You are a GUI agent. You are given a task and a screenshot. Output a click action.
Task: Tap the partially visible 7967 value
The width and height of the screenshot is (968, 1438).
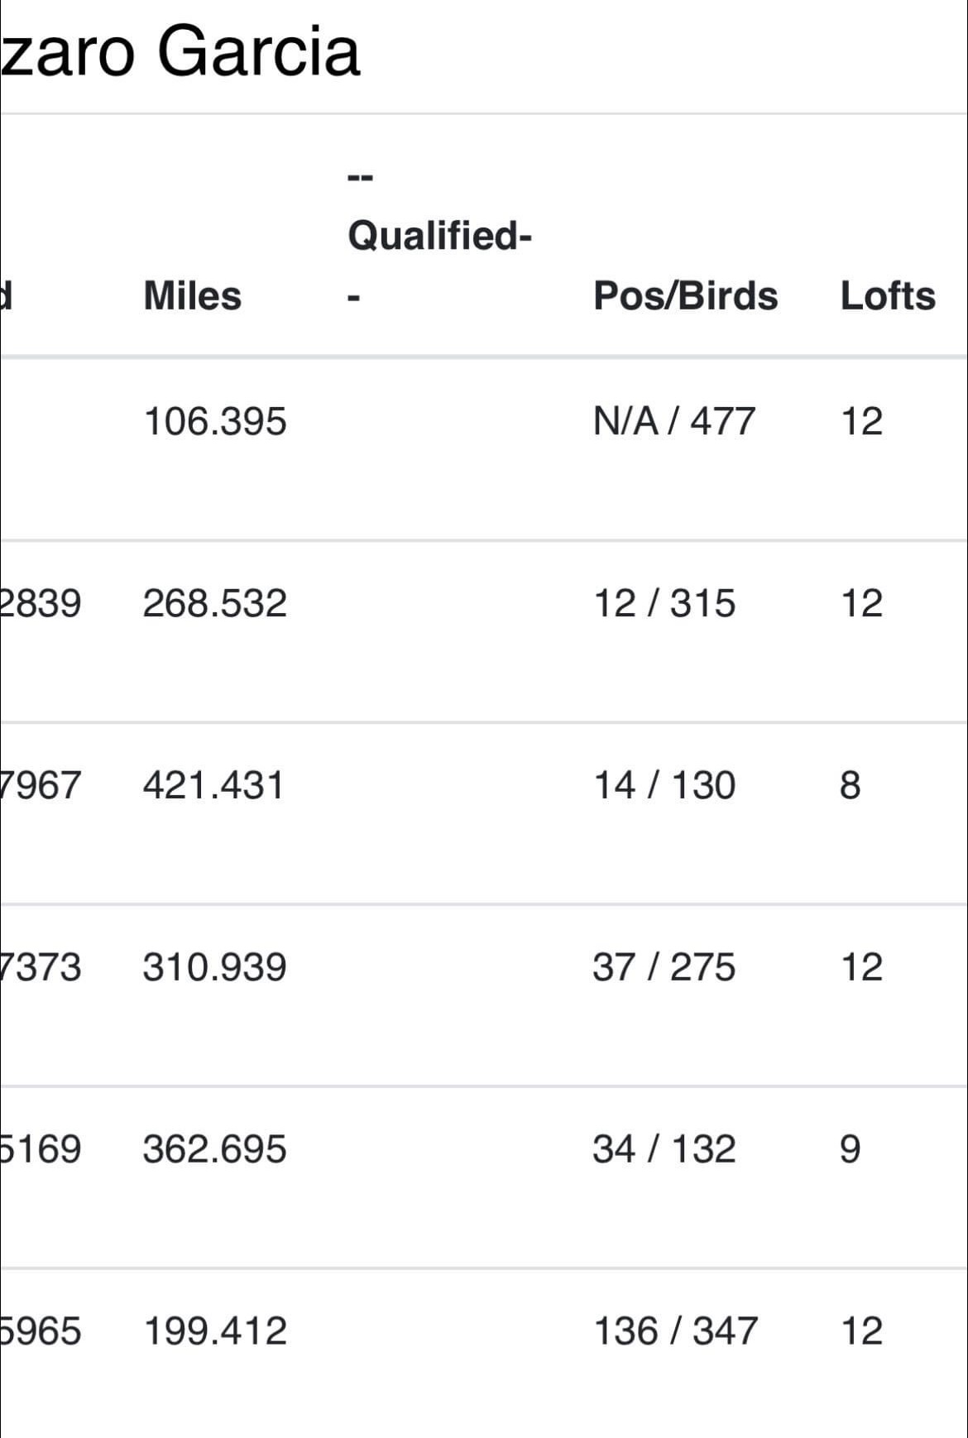tap(41, 785)
